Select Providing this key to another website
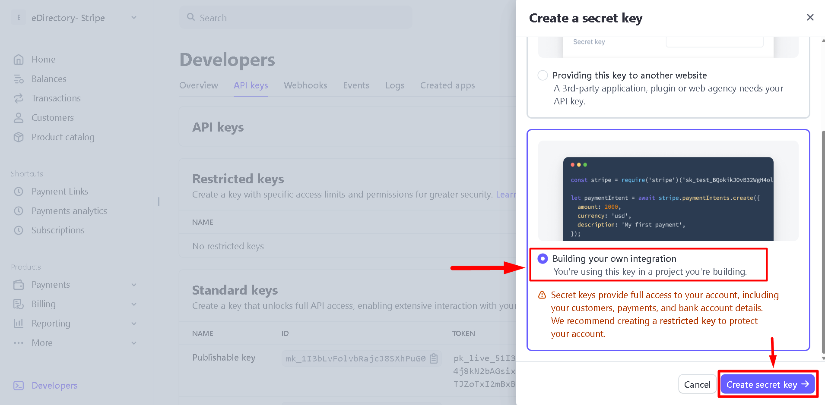 [543, 75]
